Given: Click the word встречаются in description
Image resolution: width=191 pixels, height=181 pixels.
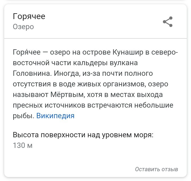Looking at the screenshot, I should (110, 105).
